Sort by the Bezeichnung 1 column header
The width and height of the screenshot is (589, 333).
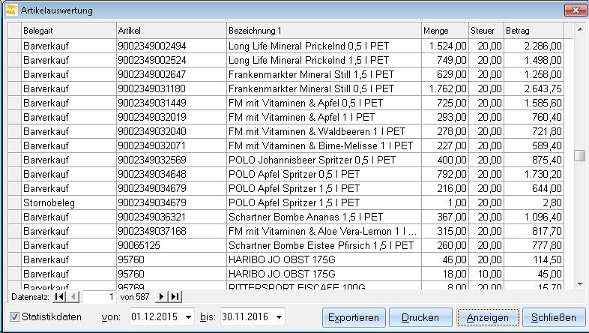coord(324,31)
